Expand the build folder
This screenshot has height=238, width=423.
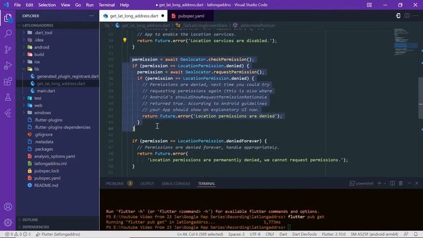[x=24, y=54]
